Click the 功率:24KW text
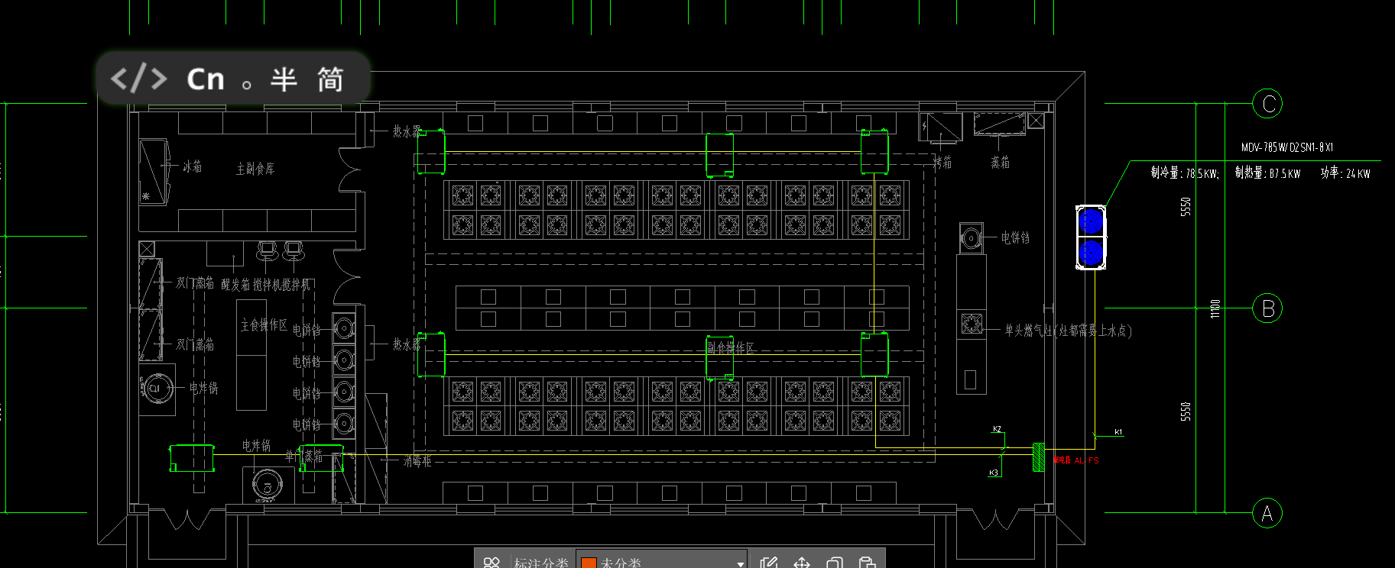1395x568 pixels. click(1345, 173)
